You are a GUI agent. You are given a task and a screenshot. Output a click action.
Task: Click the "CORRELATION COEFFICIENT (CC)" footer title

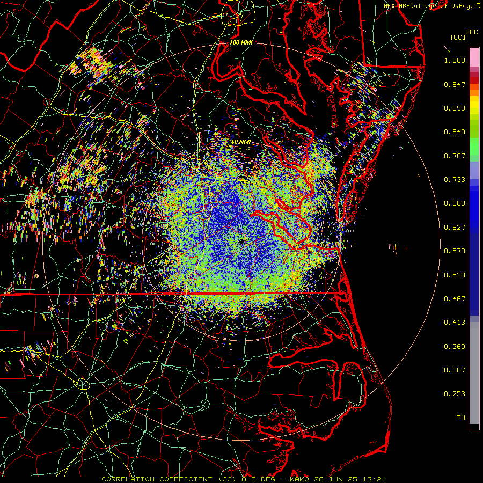169,479
